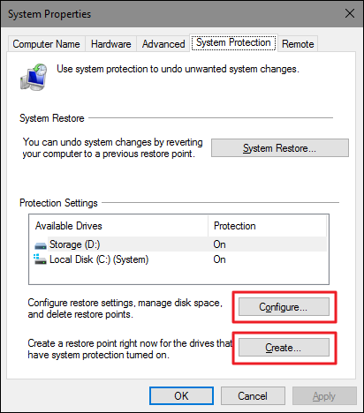The width and height of the screenshot is (364, 413).
Task: Open Configure restore settings
Action: (x=284, y=307)
